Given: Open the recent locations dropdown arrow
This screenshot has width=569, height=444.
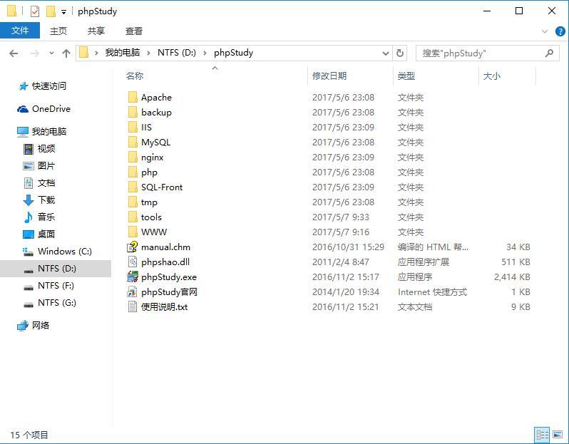Looking at the screenshot, I should [51, 53].
